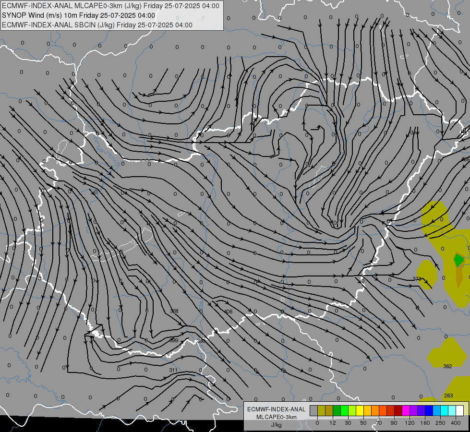Select the orange legend swatch before 70
The width and height of the screenshot is (470, 432).
click(x=375, y=411)
